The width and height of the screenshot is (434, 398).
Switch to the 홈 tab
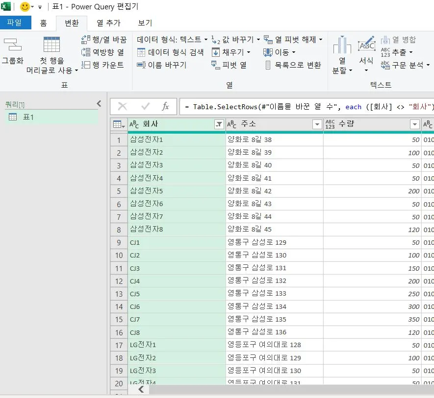[44, 23]
